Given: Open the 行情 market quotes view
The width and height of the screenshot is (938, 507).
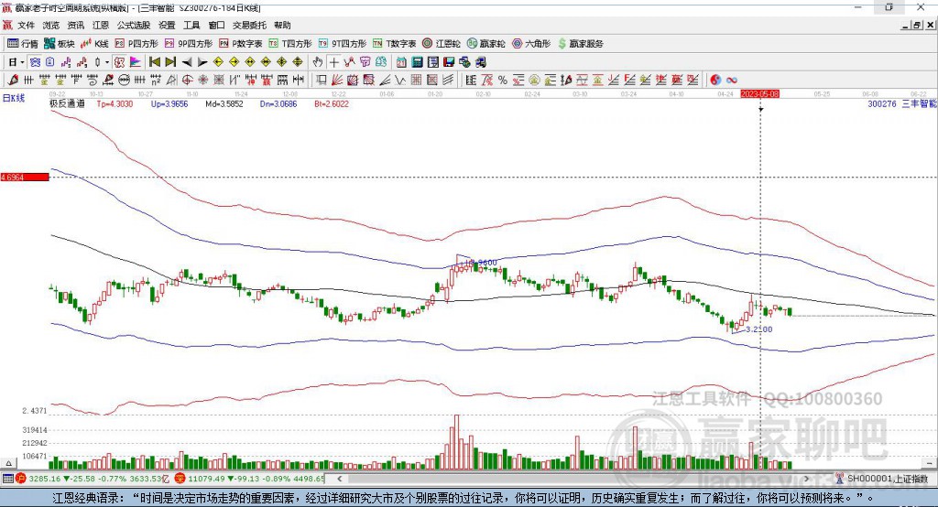Looking at the screenshot, I should (x=23, y=44).
